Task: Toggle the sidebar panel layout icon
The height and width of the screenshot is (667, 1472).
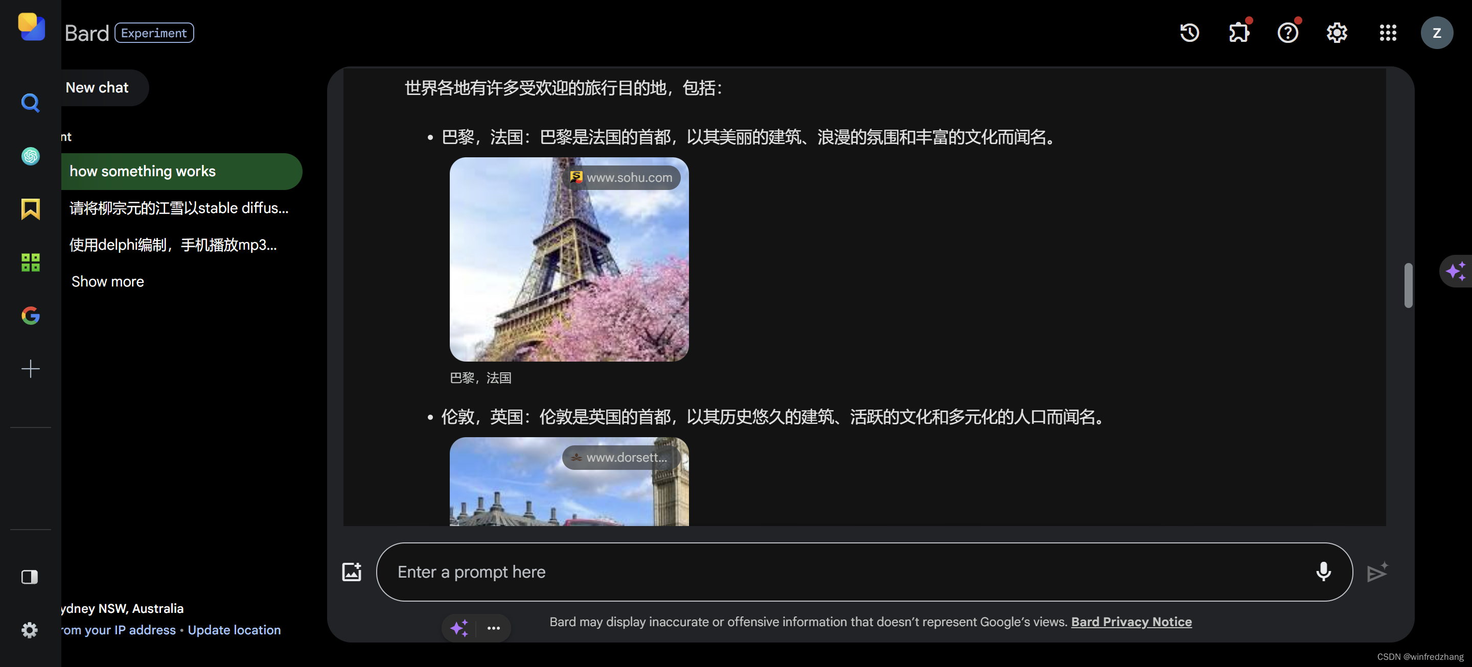Action: point(30,577)
